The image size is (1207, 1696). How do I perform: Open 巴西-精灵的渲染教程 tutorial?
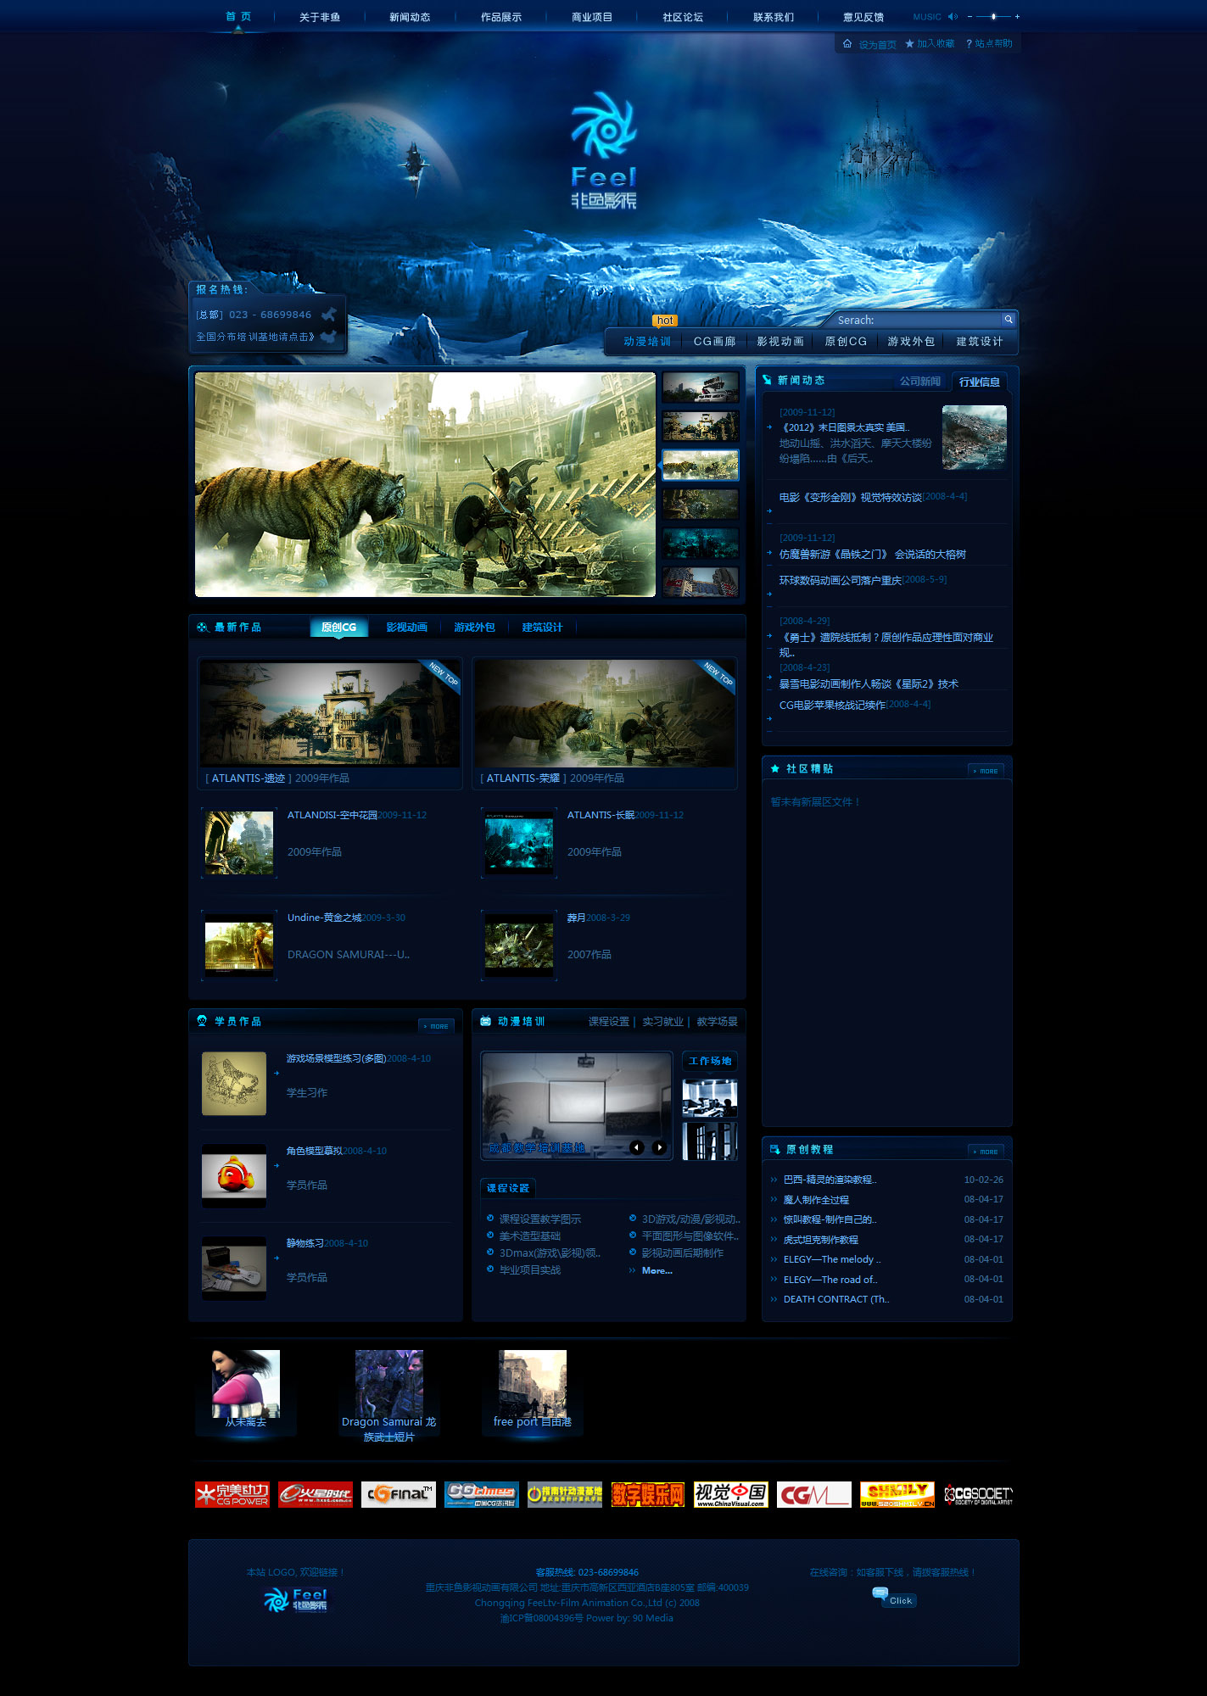pyautogui.click(x=830, y=1180)
